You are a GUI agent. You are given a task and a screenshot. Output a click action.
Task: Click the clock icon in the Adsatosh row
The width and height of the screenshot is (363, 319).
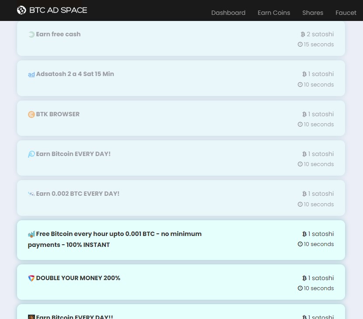pos(300,85)
